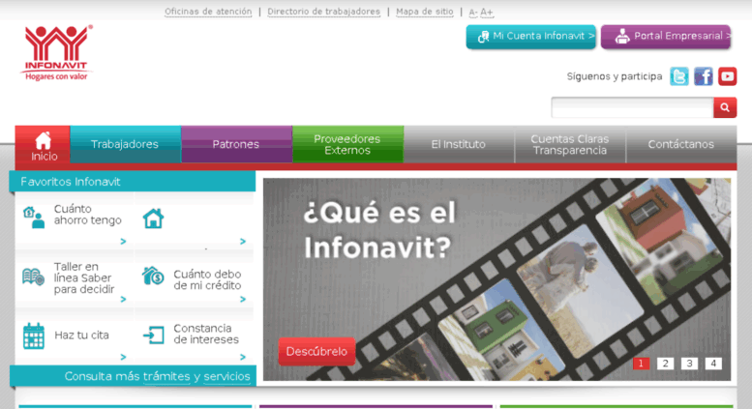The height and width of the screenshot is (409, 752).
Task: Open the Trabajadores menu tab
Action: point(125,144)
